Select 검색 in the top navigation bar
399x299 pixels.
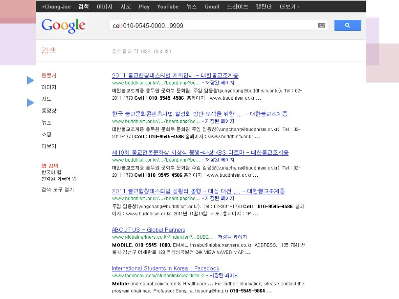pyautogui.click(x=83, y=7)
